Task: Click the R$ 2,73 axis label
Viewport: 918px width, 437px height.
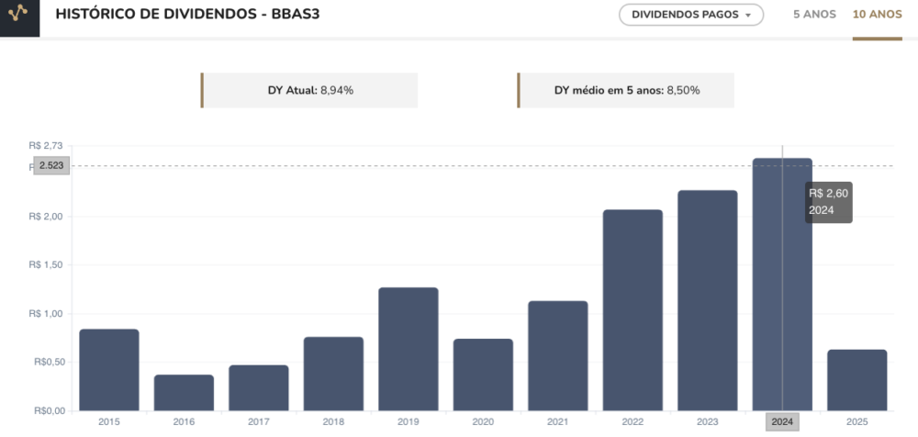Action: (46, 145)
